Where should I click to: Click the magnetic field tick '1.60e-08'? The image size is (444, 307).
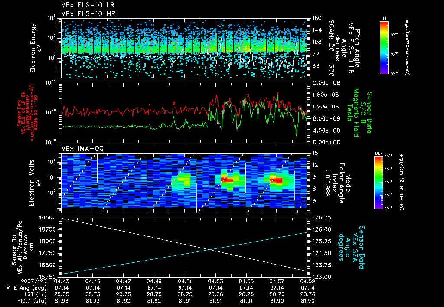(326, 95)
